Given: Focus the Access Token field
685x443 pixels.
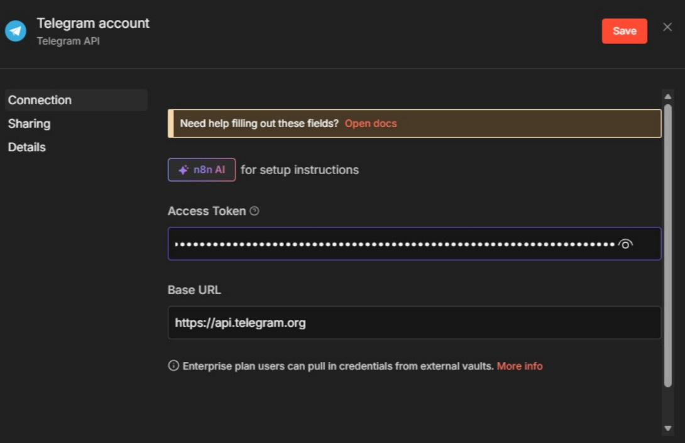Looking at the screenshot, I should tap(414, 244).
